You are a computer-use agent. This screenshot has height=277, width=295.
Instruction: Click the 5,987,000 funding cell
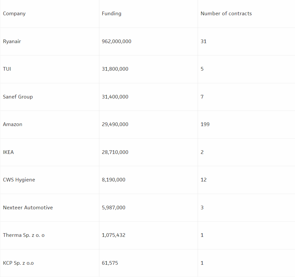(x=114, y=208)
